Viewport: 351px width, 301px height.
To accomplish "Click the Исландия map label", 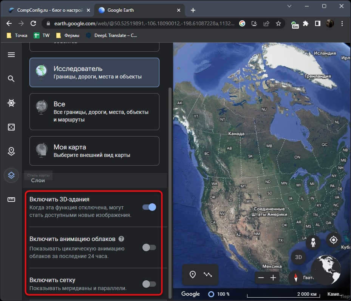I will [x=325, y=53].
